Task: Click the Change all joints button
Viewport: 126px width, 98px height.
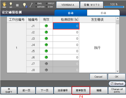Action: pos(117,90)
